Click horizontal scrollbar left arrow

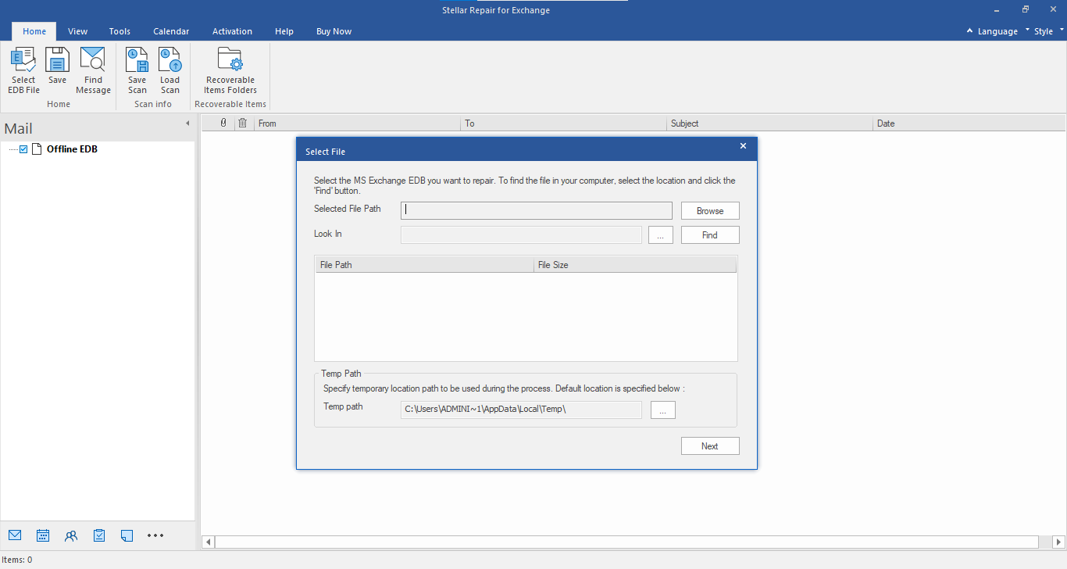209,542
